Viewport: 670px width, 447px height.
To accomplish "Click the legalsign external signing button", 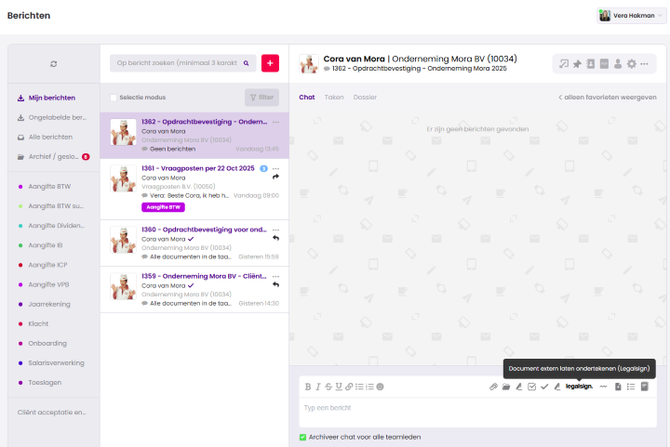I will coord(578,386).
